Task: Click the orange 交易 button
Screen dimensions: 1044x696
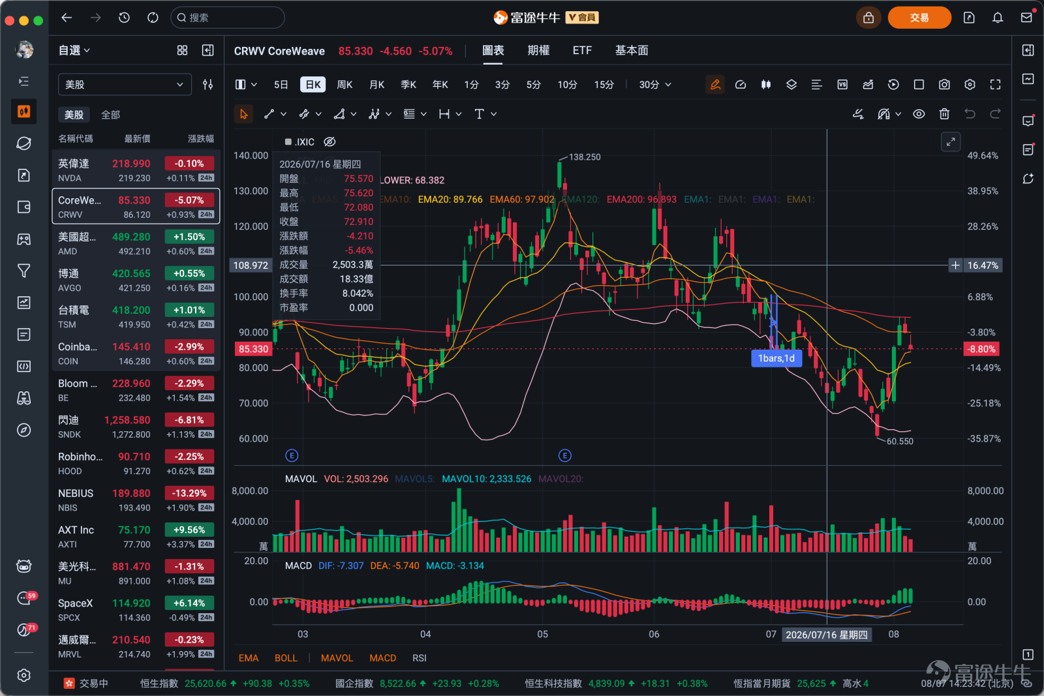Action: tap(919, 18)
